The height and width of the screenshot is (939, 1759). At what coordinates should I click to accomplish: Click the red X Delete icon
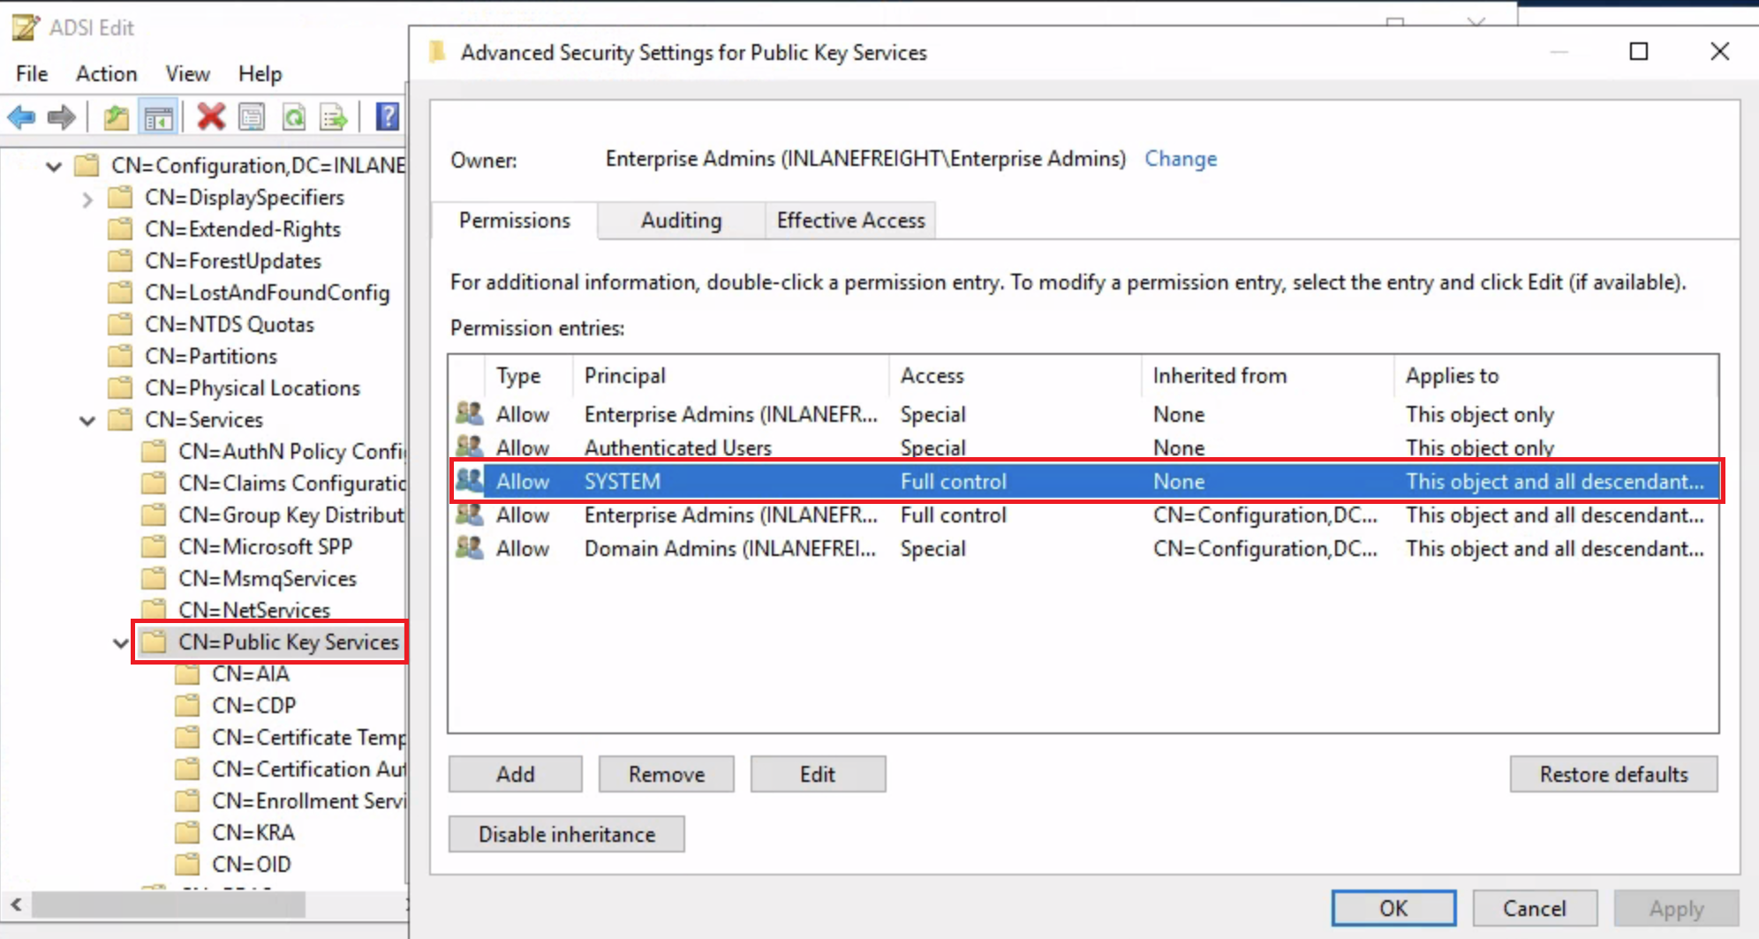(210, 116)
